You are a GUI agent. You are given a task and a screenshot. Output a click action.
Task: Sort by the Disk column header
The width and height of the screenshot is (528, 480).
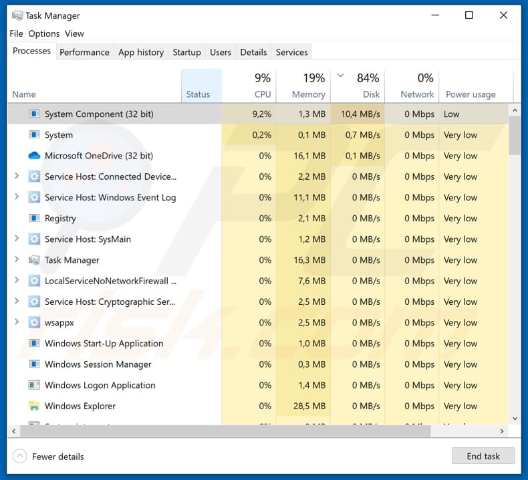click(x=358, y=86)
